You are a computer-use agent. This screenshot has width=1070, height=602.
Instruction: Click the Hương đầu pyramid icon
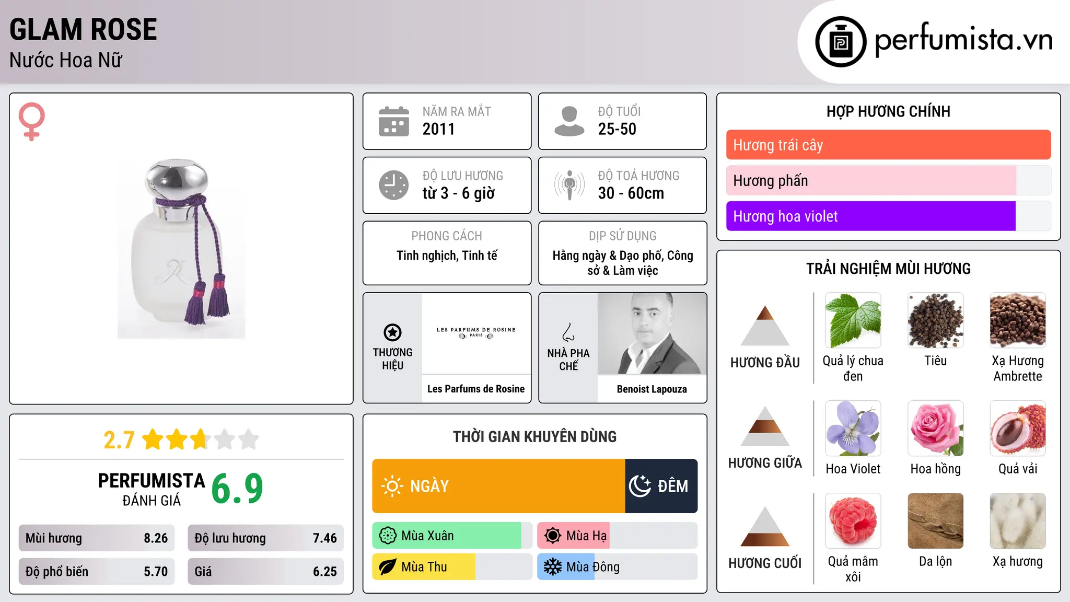tap(765, 326)
